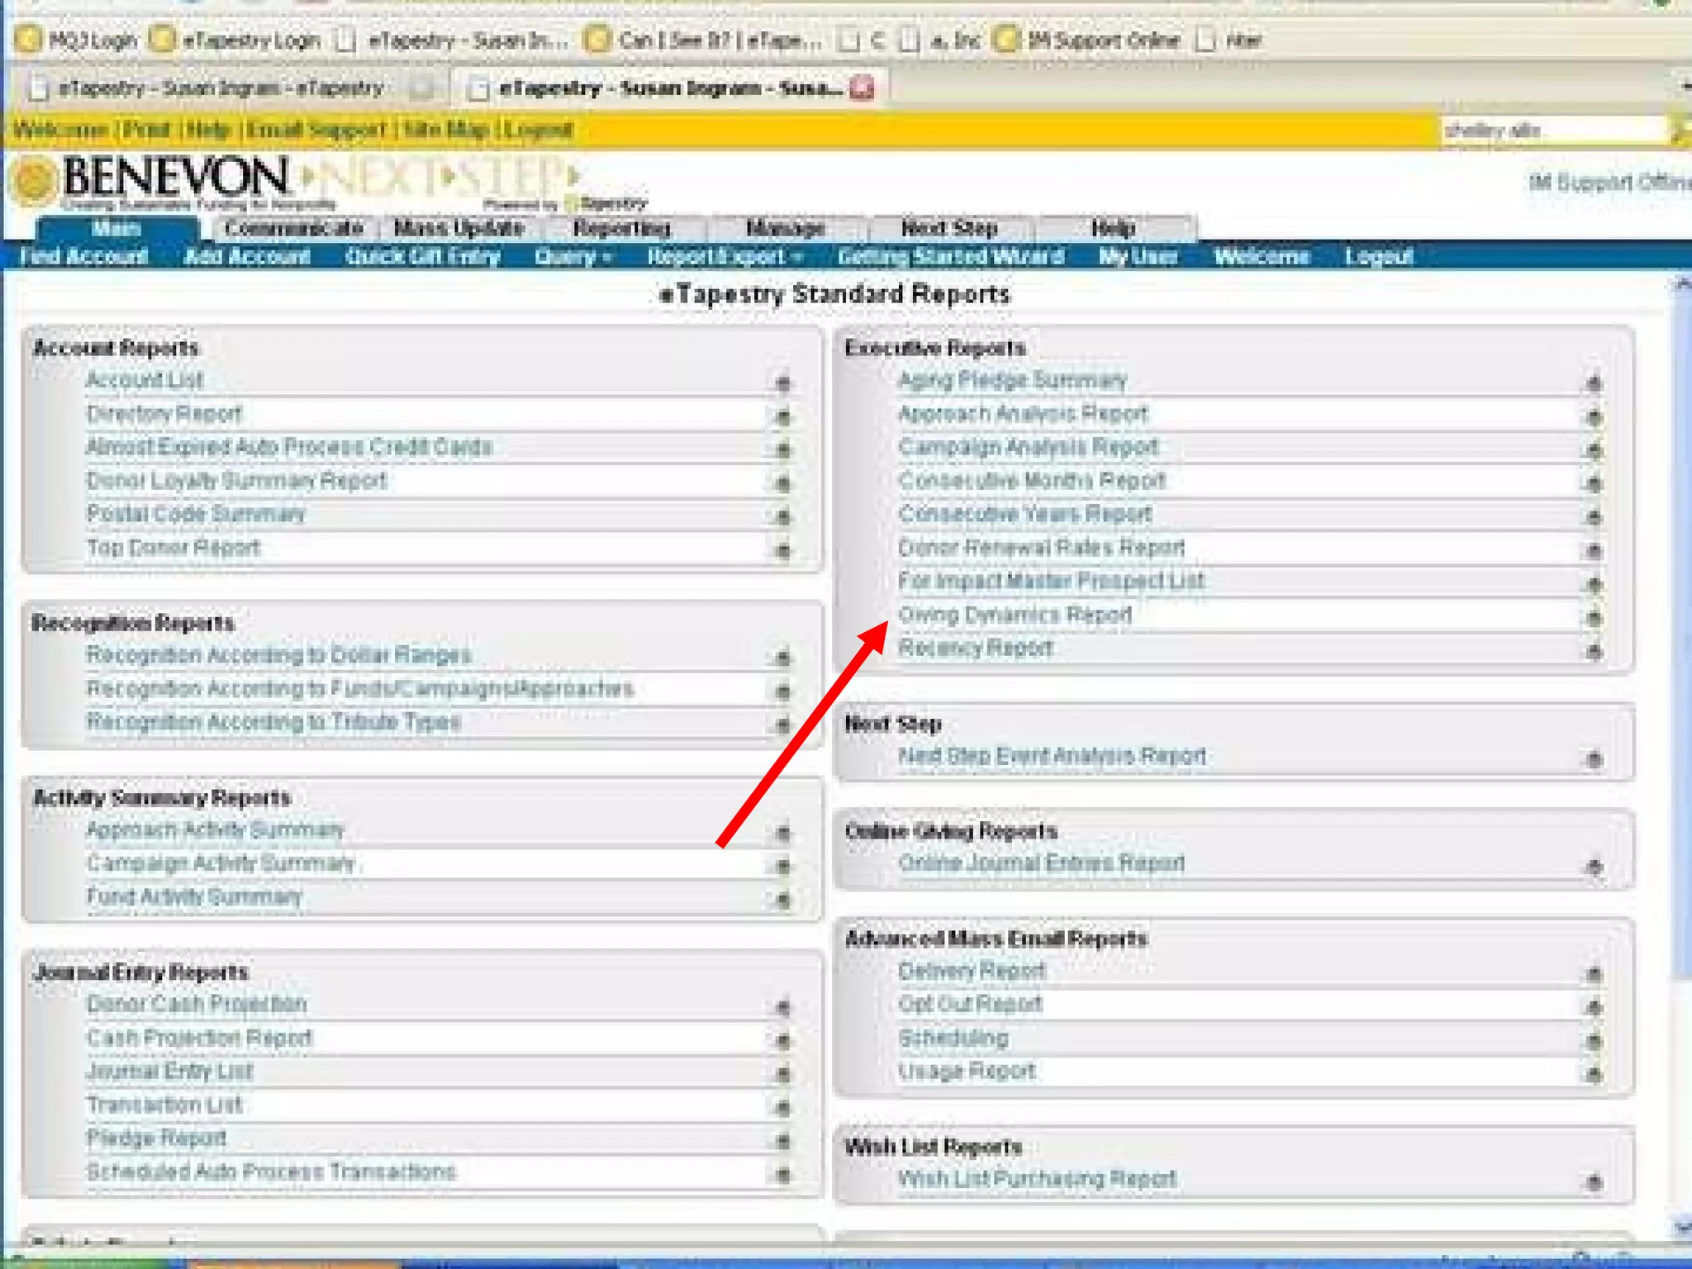Screen dimensions: 1692x1269
Task: Open the Donor Renewal Rates Report link
Action: pyautogui.click(x=1041, y=548)
